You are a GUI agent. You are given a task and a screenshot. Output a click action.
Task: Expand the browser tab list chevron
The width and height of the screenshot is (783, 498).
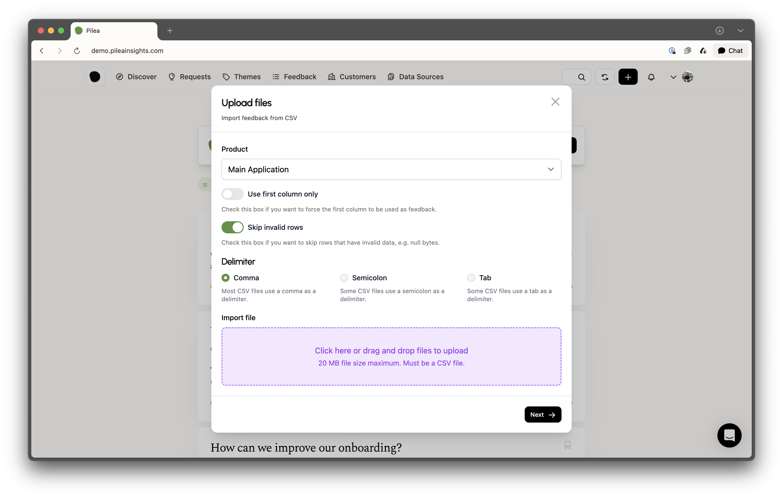tap(740, 31)
